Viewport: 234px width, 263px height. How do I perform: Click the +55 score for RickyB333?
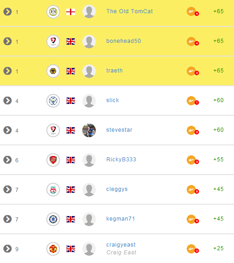[x=218, y=160]
